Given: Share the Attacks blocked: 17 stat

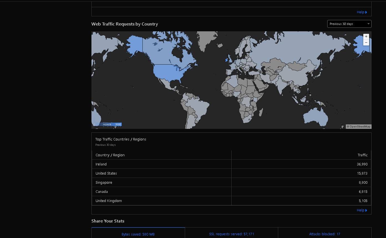Looking at the screenshot, I should click(x=324, y=234).
